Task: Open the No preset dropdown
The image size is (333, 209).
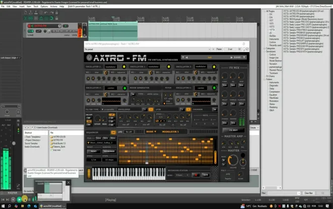Action: pyautogui.click(x=147, y=49)
